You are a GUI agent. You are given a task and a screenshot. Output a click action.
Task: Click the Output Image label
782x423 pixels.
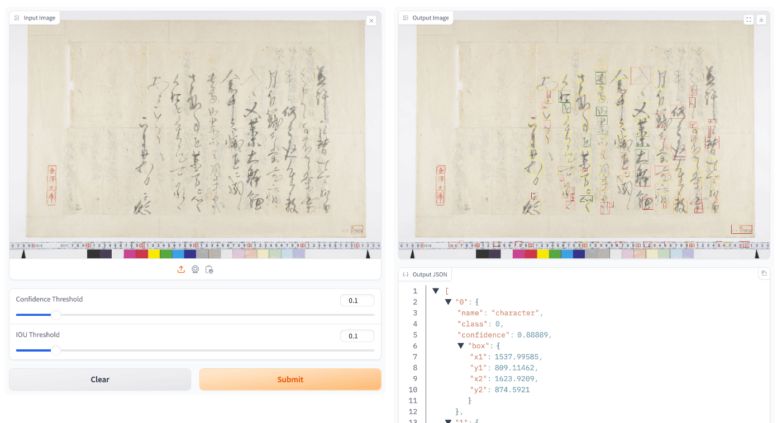431,18
